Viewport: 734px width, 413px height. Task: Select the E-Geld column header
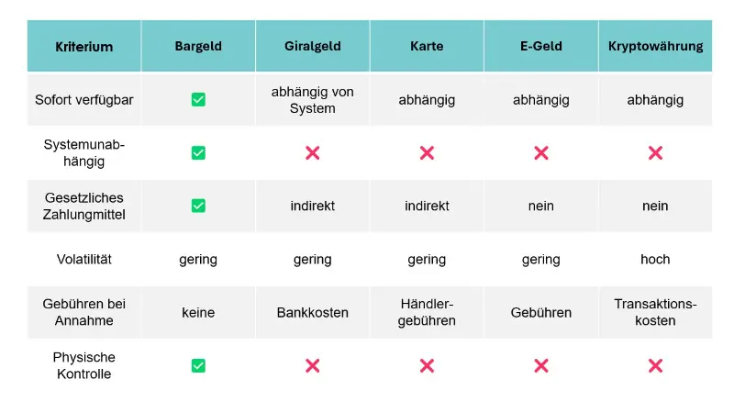point(541,46)
